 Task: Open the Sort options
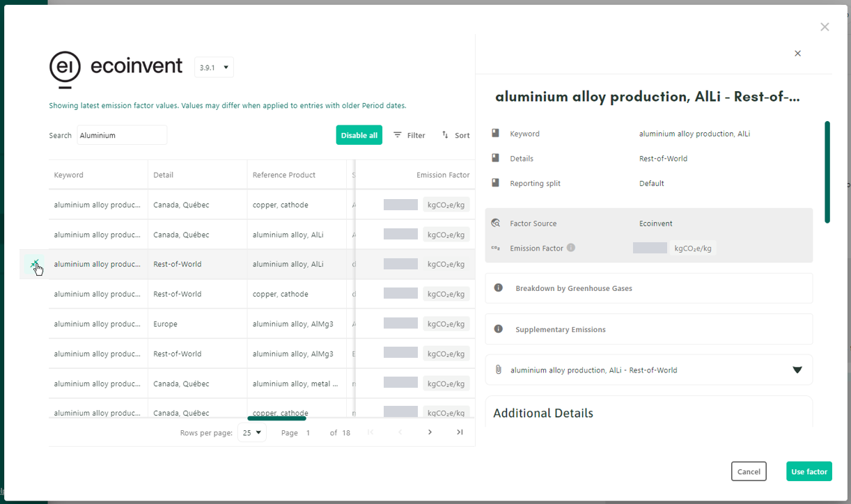coord(455,135)
